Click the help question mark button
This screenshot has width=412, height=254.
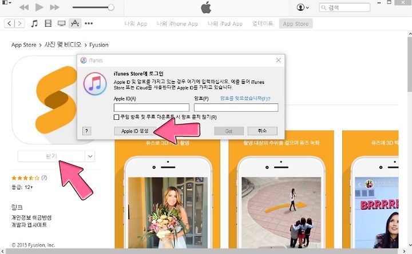coord(87,131)
